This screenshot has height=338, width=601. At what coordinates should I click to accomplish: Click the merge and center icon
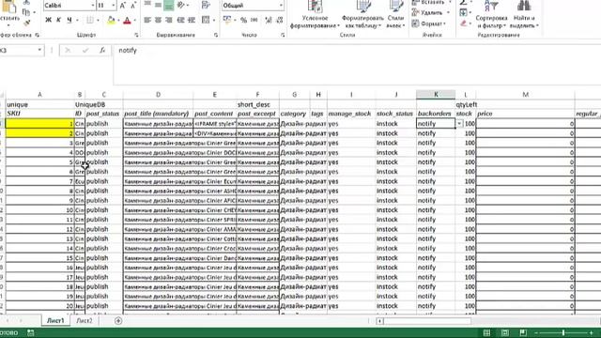206,20
